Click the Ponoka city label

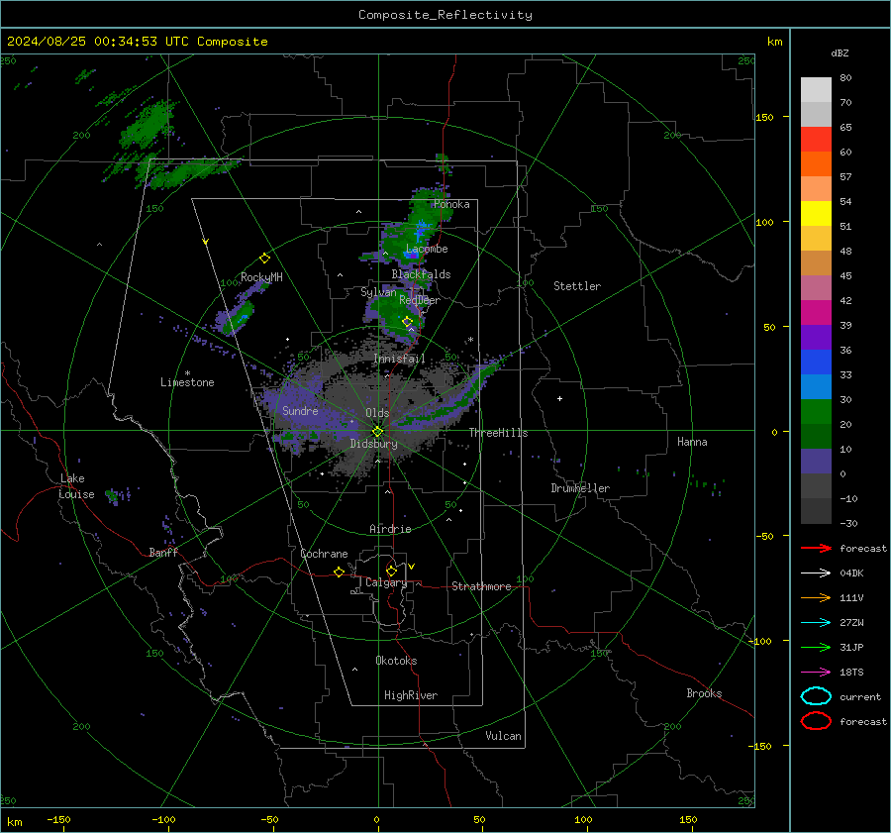coord(451,204)
